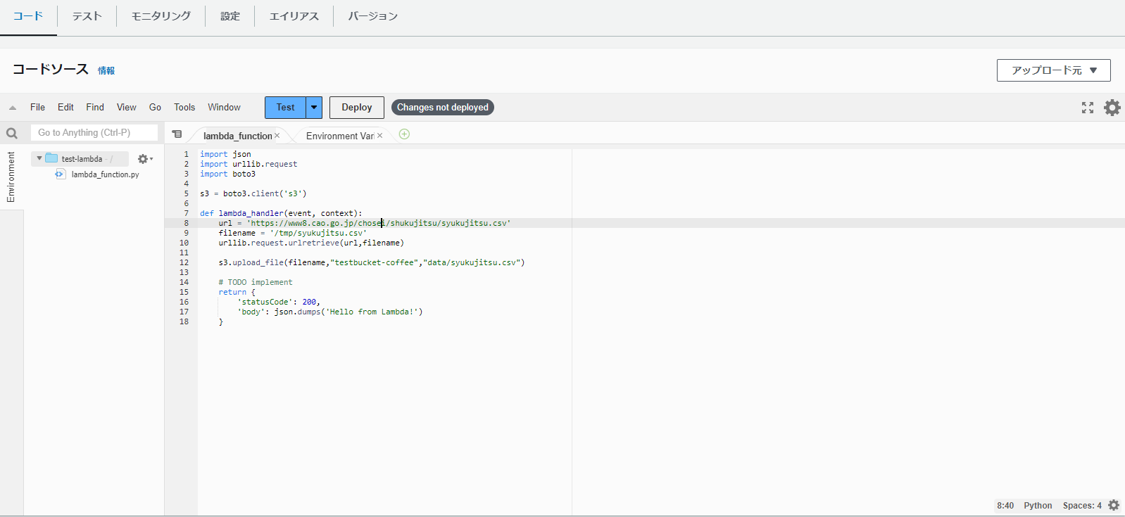Click the test-lambda folder icon
The image size is (1125, 517).
[51, 158]
